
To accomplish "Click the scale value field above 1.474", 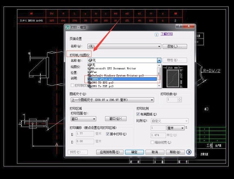I will click(158, 128).
